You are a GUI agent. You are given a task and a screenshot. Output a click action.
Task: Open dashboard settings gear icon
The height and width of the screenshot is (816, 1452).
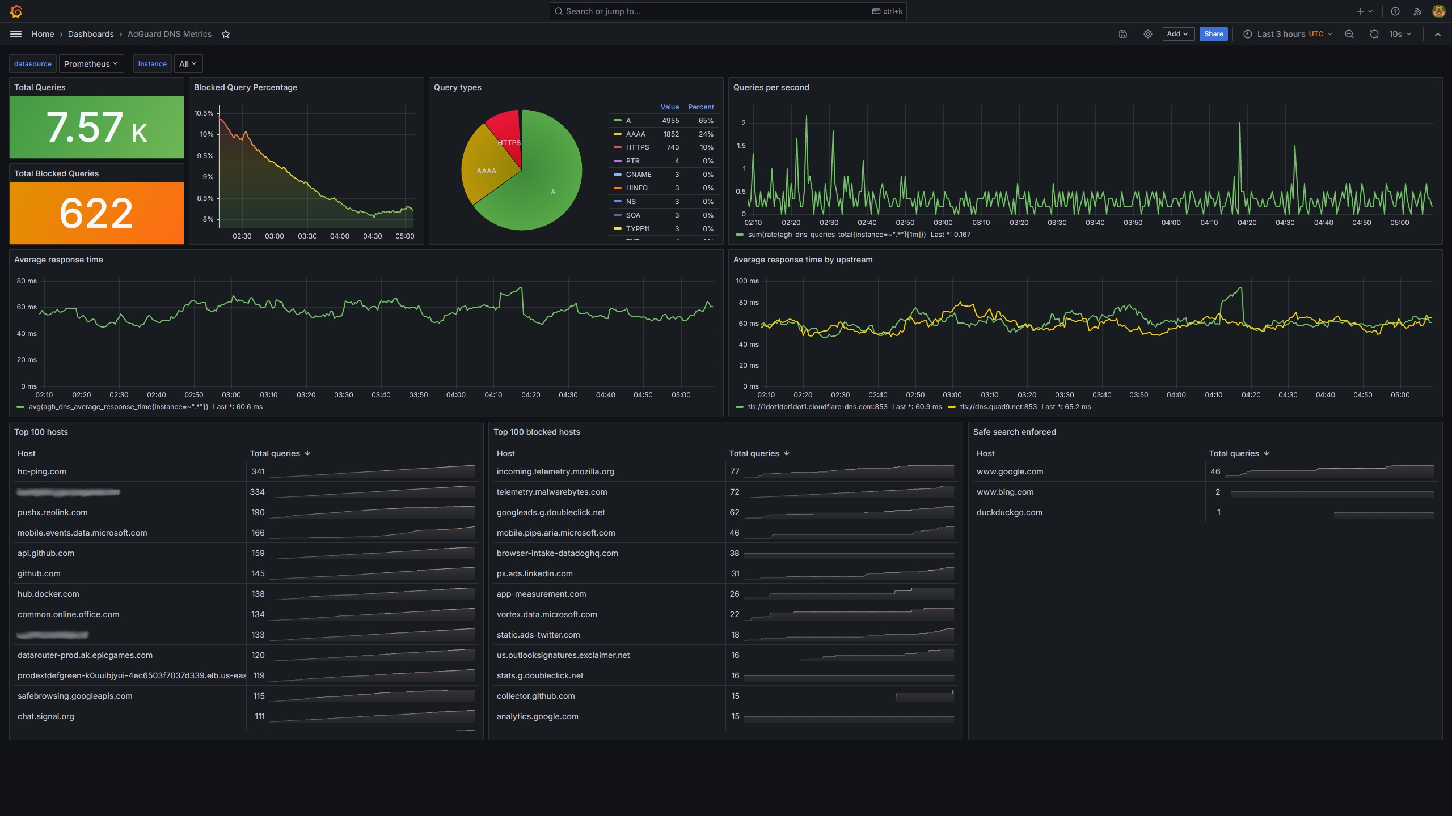tap(1147, 34)
